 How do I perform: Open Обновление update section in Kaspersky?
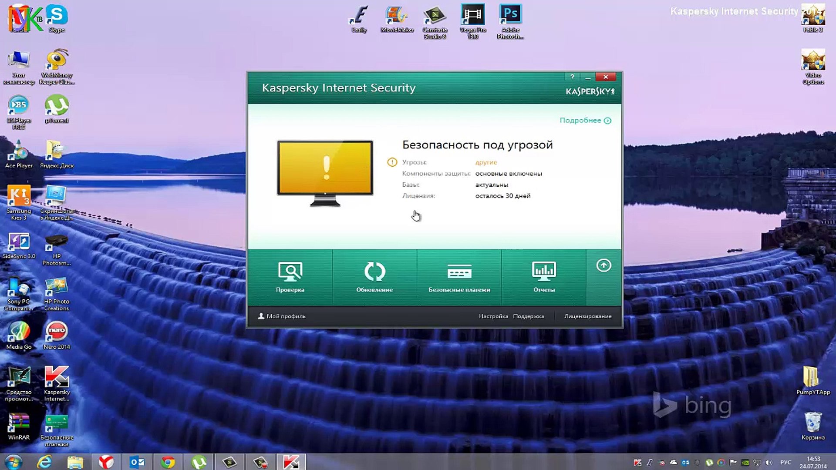pyautogui.click(x=374, y=277)
